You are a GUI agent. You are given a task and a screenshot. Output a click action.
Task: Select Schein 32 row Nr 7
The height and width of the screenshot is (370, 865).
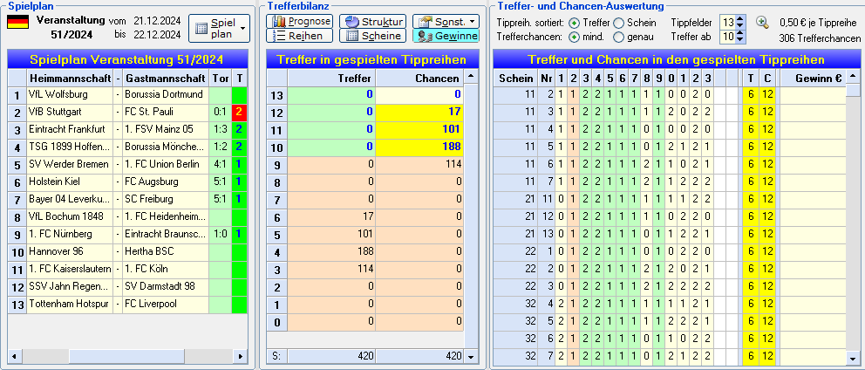pos(669,356)
